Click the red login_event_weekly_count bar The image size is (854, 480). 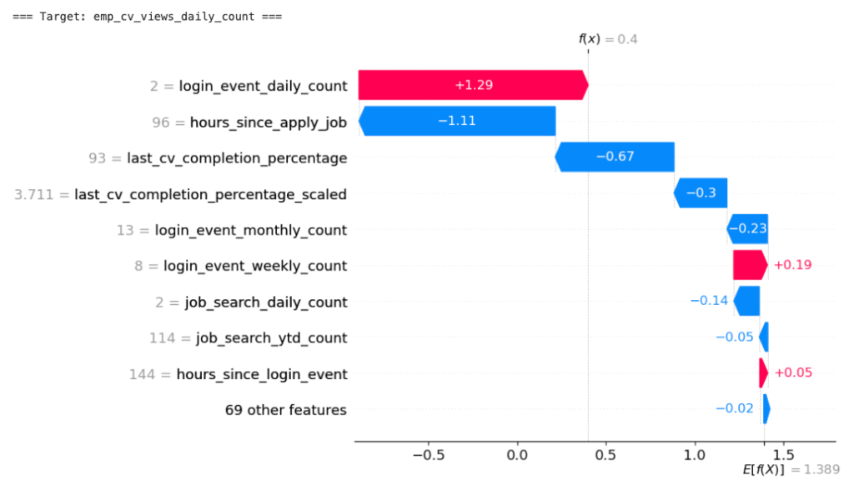[x=749, y=265]
